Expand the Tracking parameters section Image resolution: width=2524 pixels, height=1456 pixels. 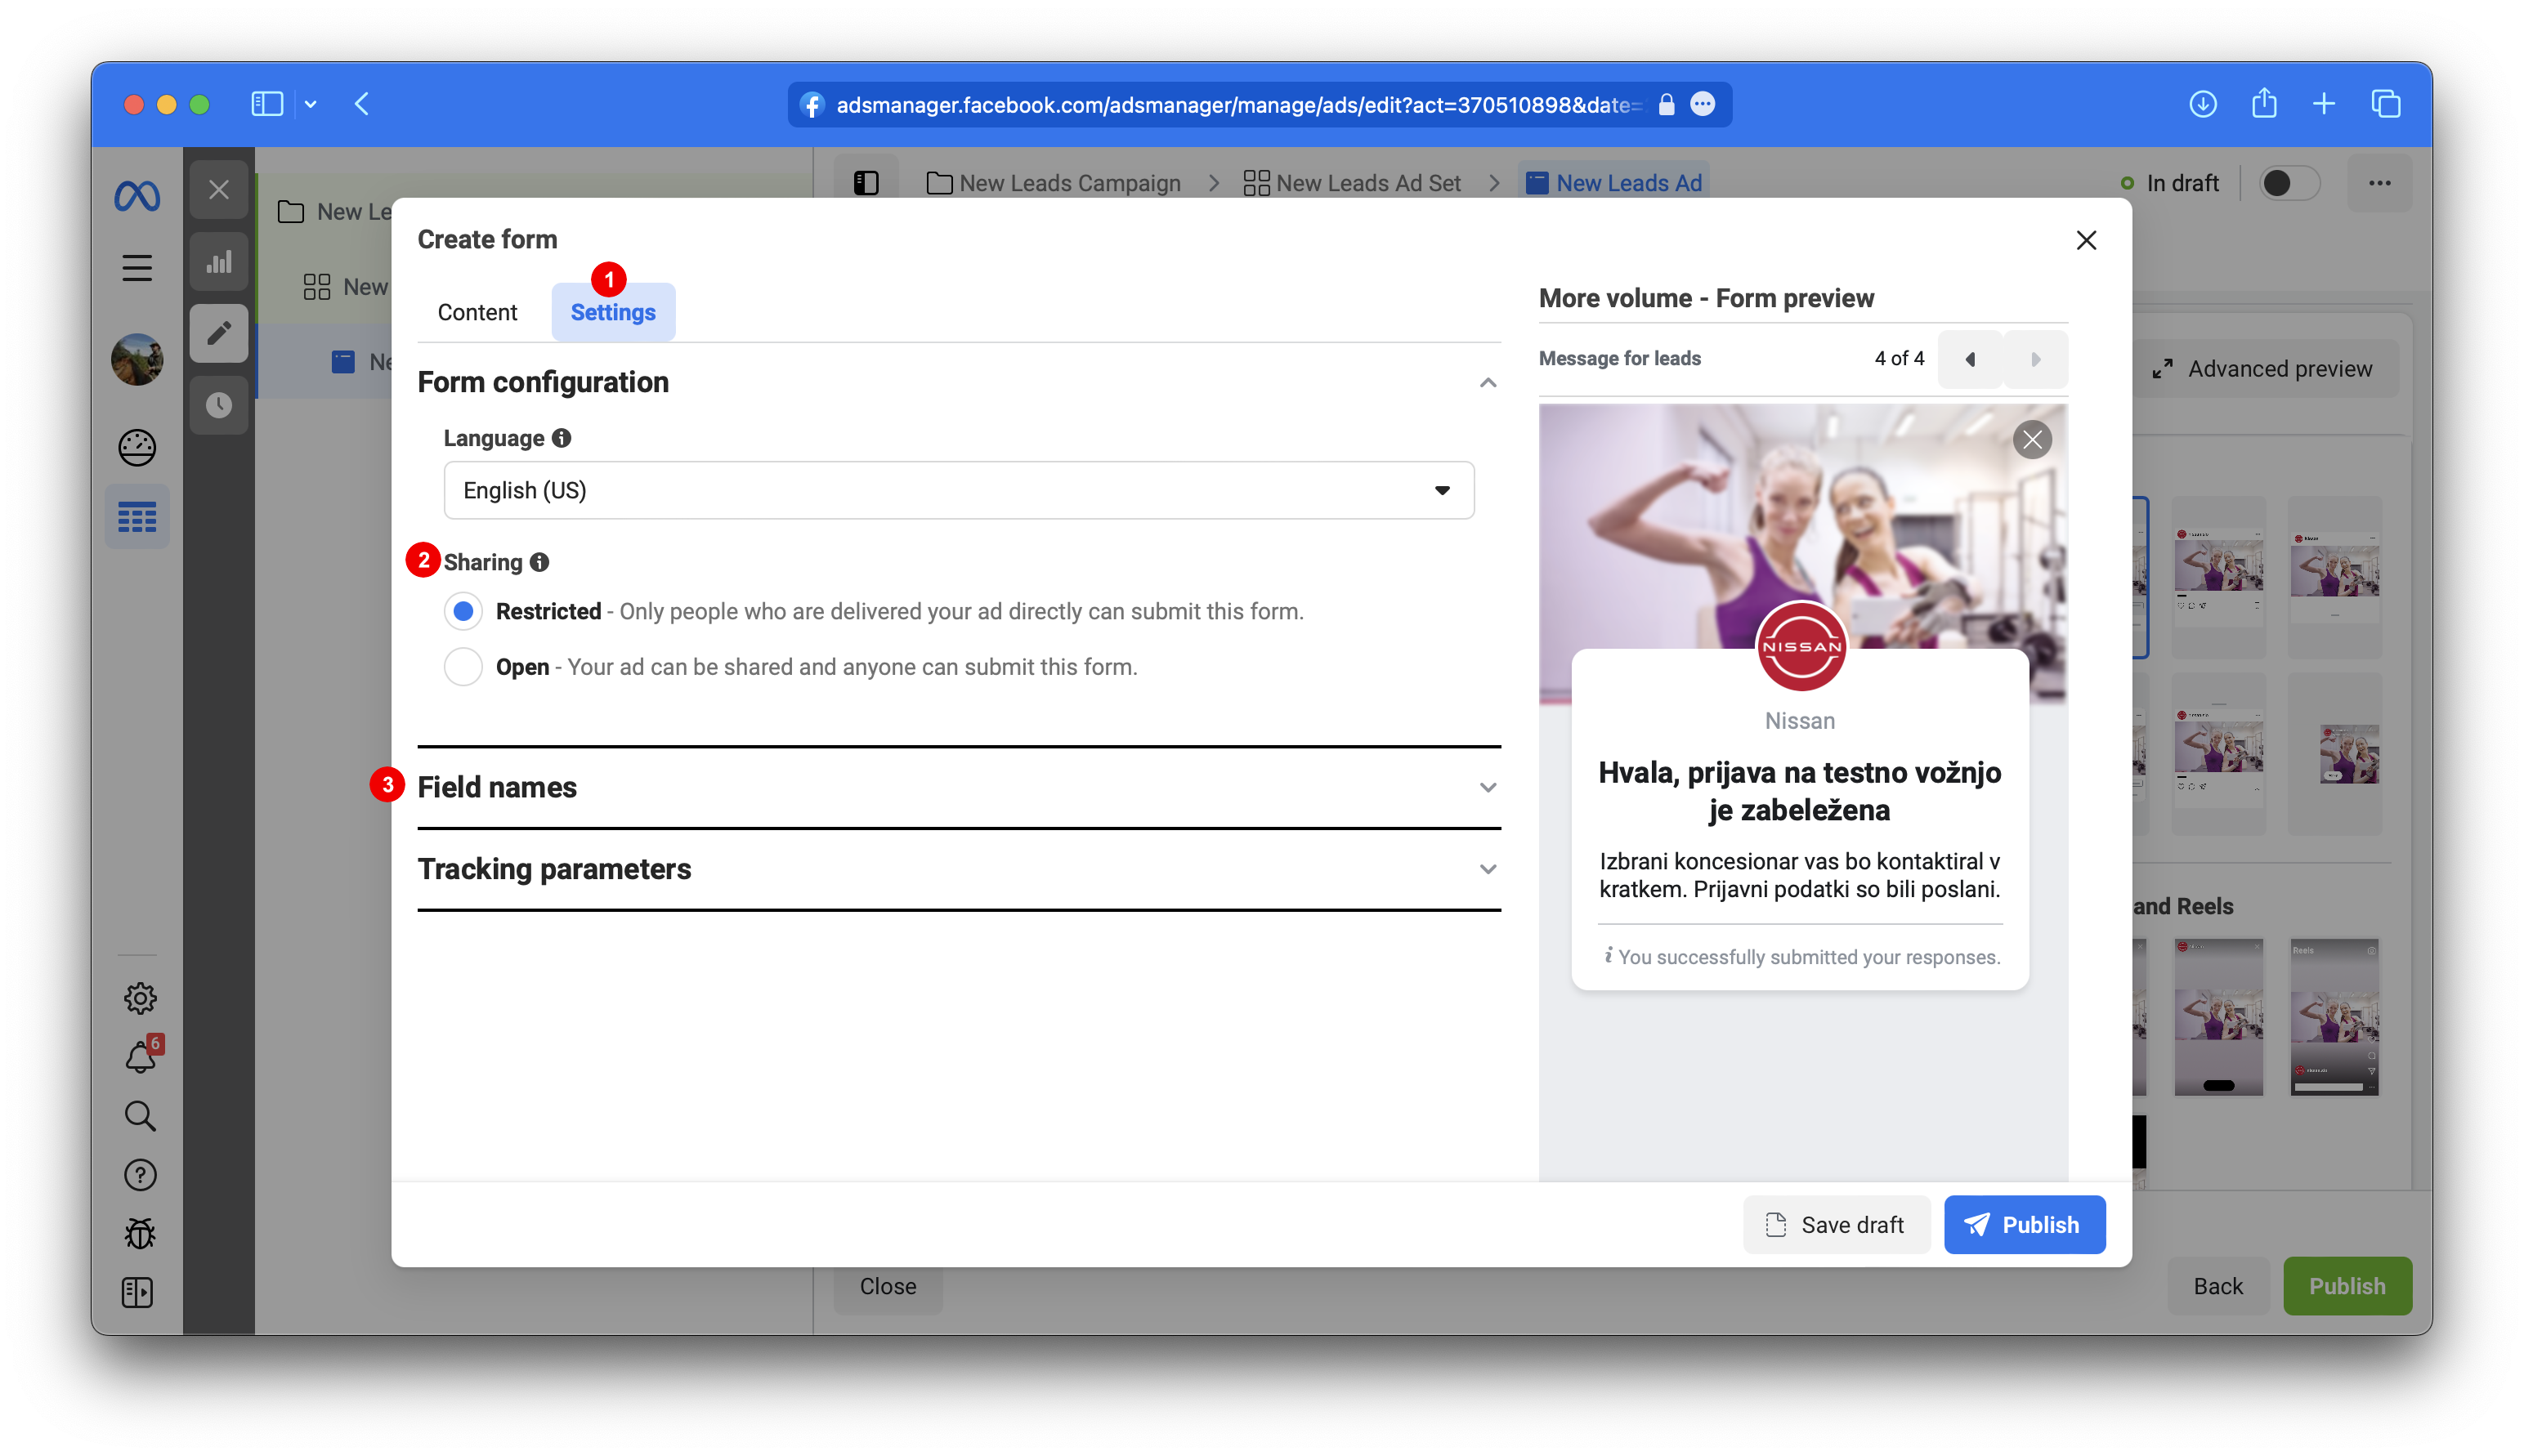957,869
